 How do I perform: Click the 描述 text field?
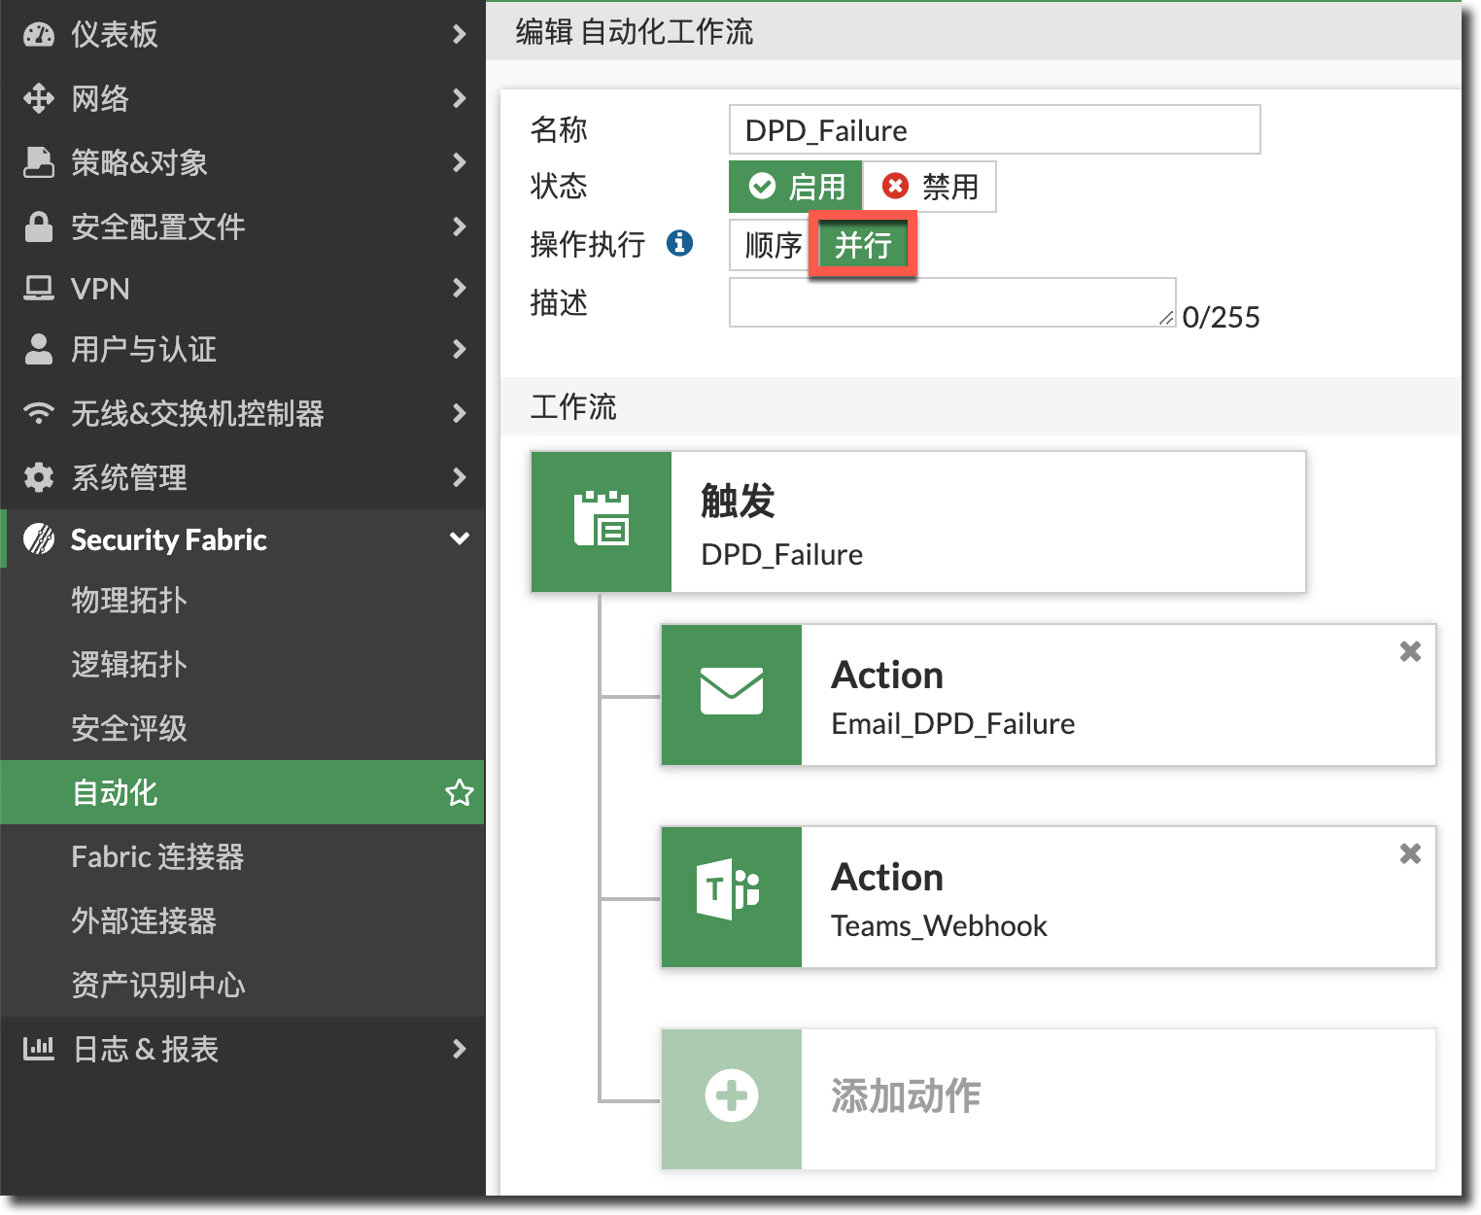(x=950, y=302)
